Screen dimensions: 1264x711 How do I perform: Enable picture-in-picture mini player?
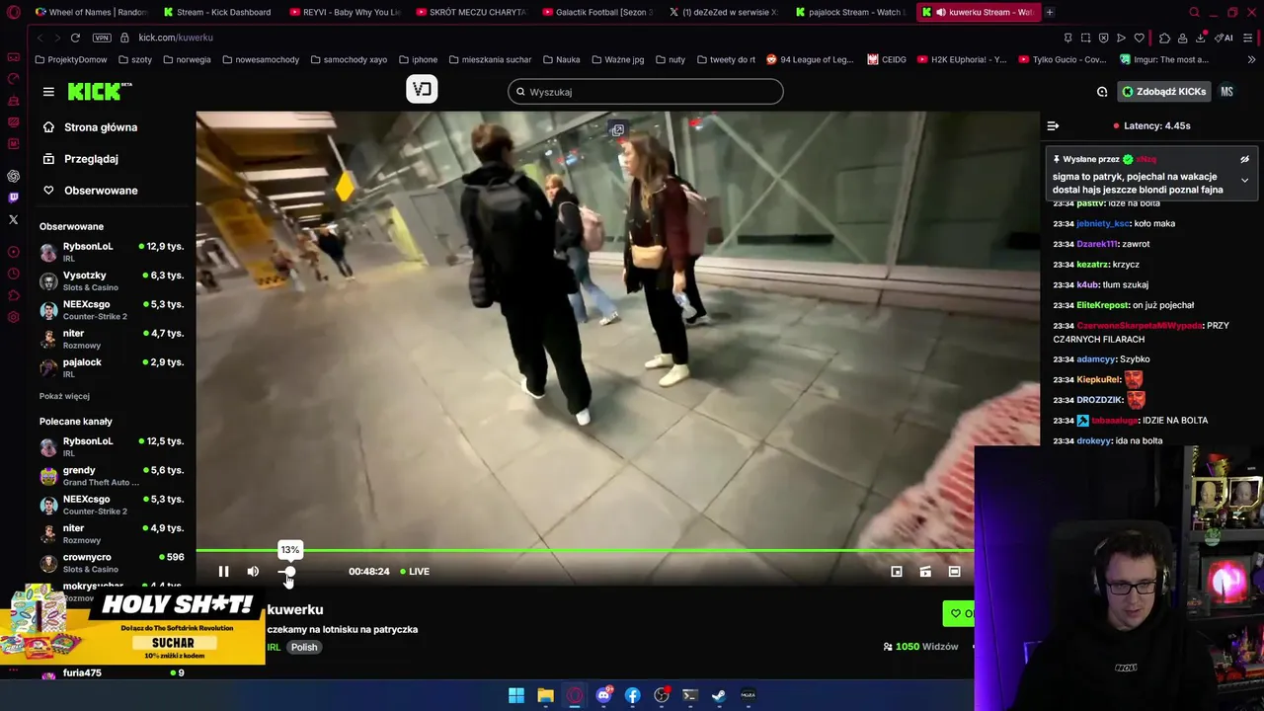(x=897, y=572)
